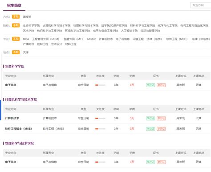Click 学历证 badge in 计算机技术 row
Viewport: 211px width, 172px height.
(x=161, y=118)
